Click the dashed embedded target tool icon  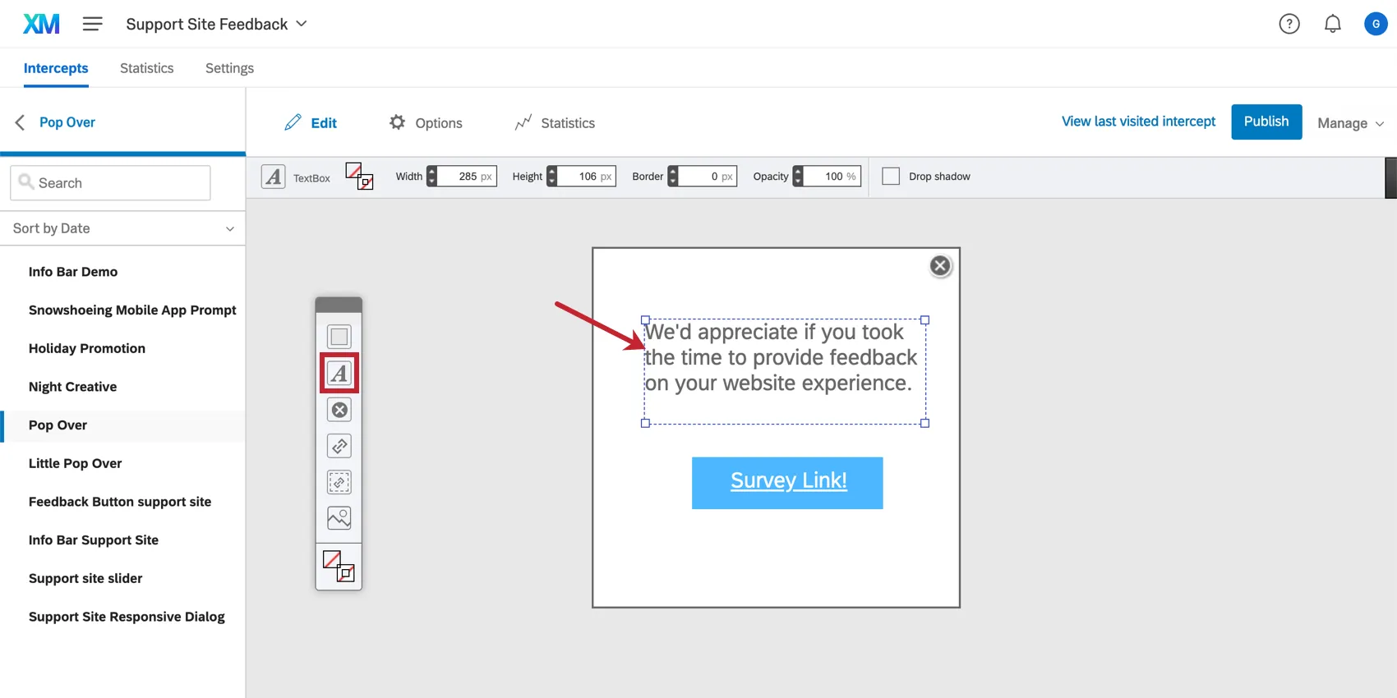point(339,482)
